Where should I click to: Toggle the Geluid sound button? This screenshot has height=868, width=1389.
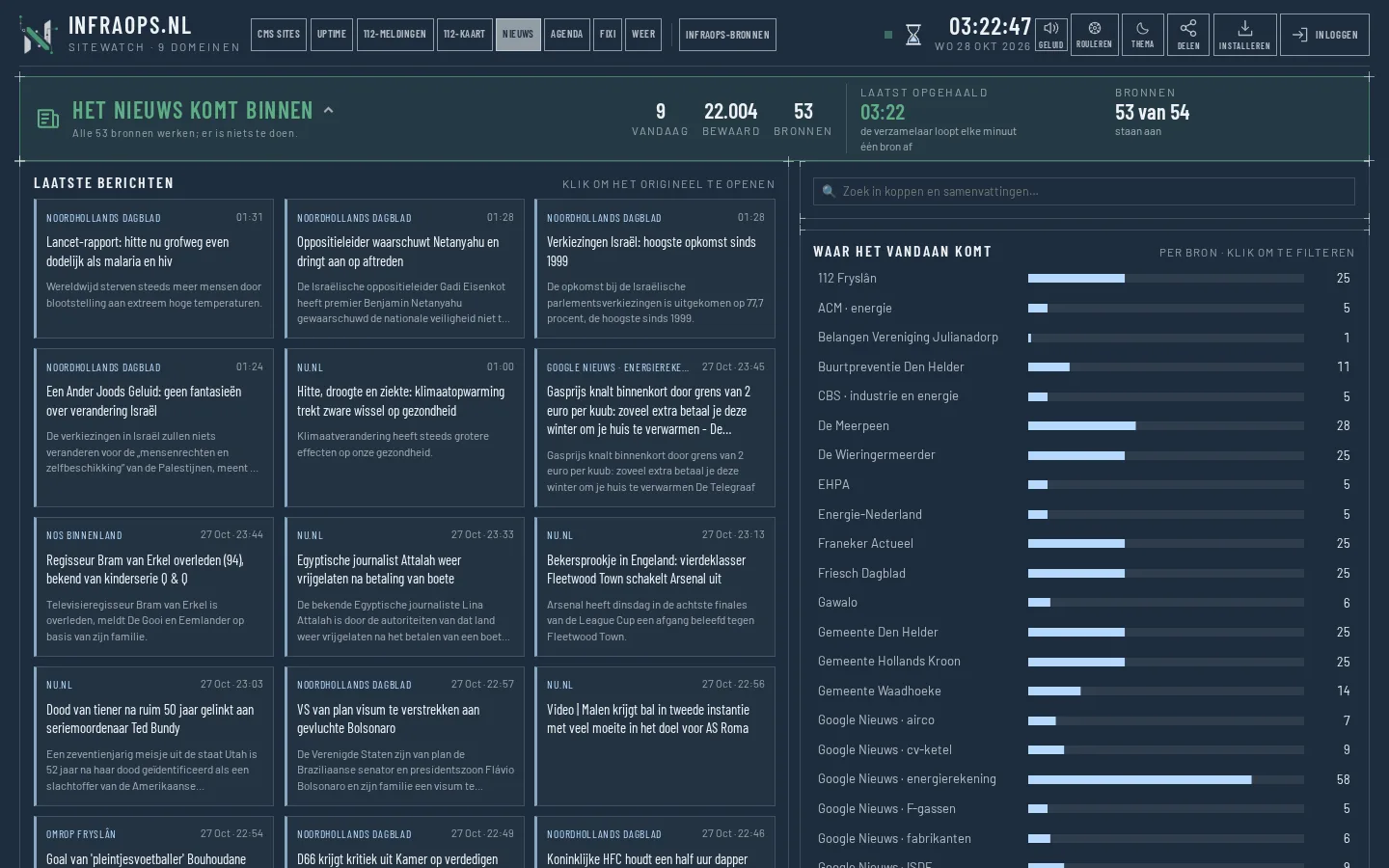point(1051,35)
